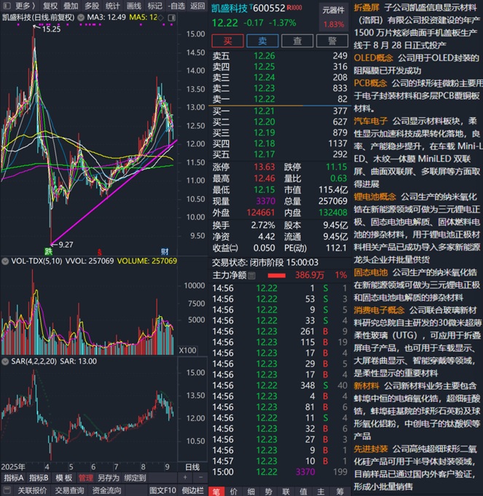Open 图文F10 company info

(162, 490)
